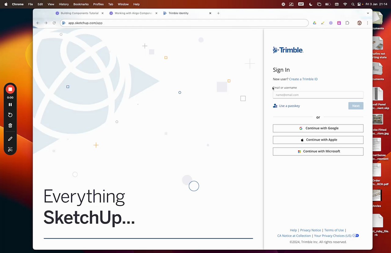Delete the recording with the trash icon

pyautogui.click(x=10, y=125)
